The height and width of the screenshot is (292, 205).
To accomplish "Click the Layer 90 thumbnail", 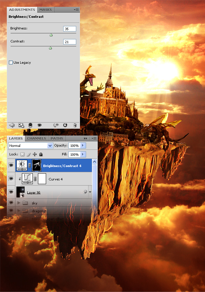I will tap(20, 192).
